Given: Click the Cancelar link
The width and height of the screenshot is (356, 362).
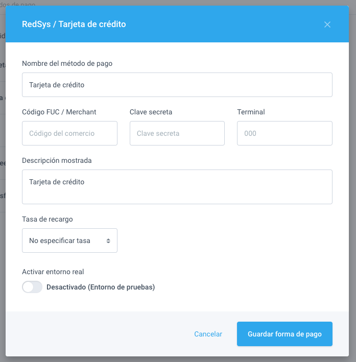Looking at the screenshot, I should click(x=208, y=334).
